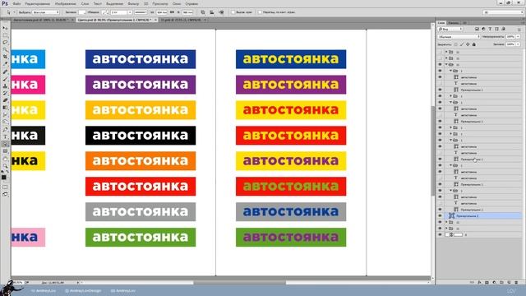Open path operations in options bar
The width and height of the screenshot is (526, 296).
coord(203,12)
